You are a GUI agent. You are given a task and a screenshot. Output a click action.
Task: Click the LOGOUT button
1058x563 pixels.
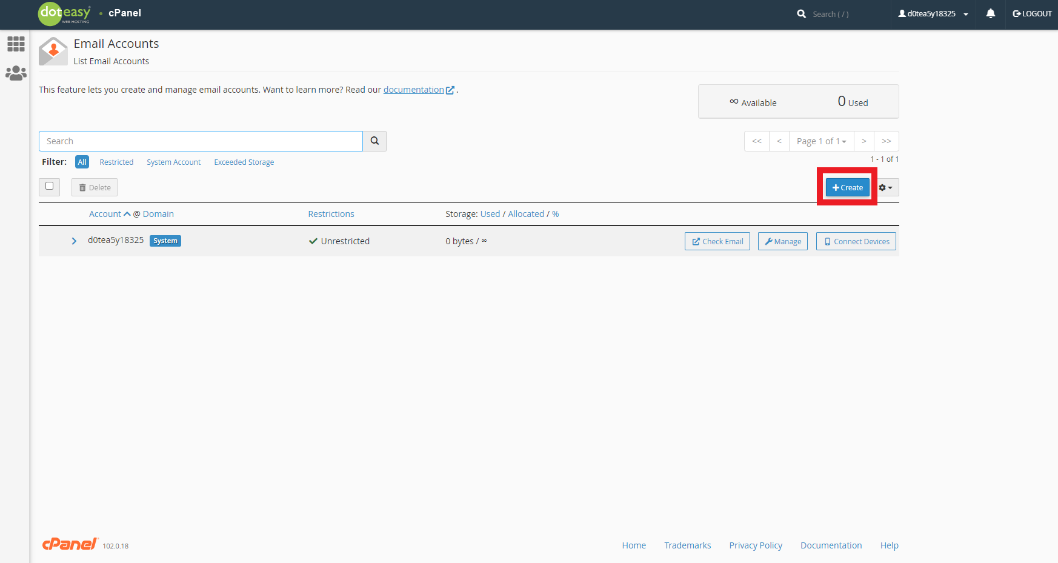click(1032, 13)
